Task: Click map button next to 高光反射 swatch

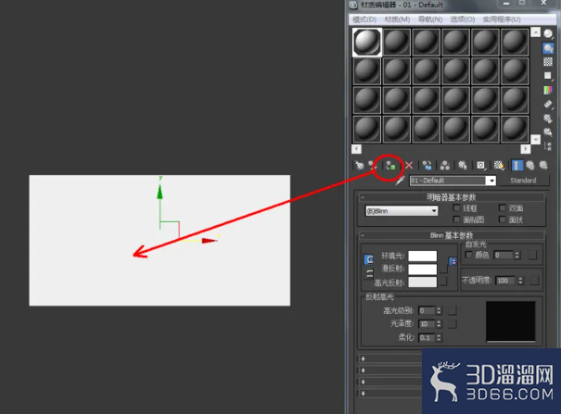Action: click(x=443, y=282)
